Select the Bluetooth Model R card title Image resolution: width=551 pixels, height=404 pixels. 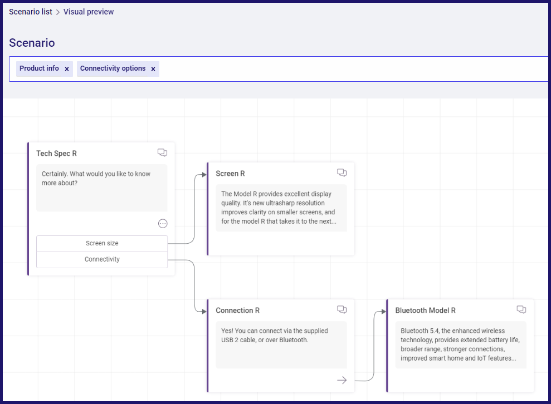(425, 311)
